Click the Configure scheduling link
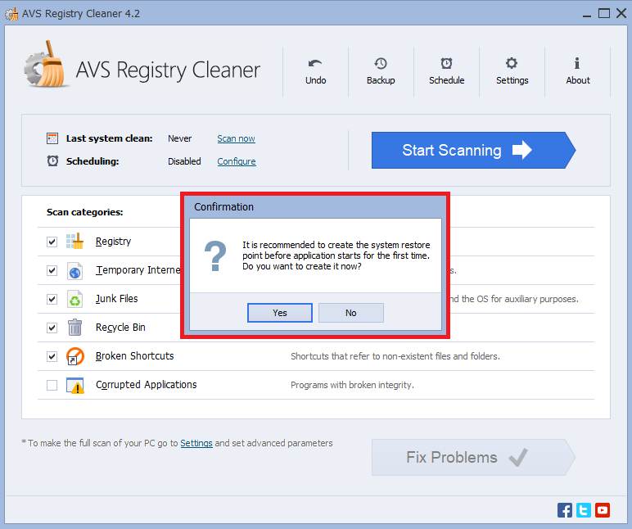 coord(237,161)
